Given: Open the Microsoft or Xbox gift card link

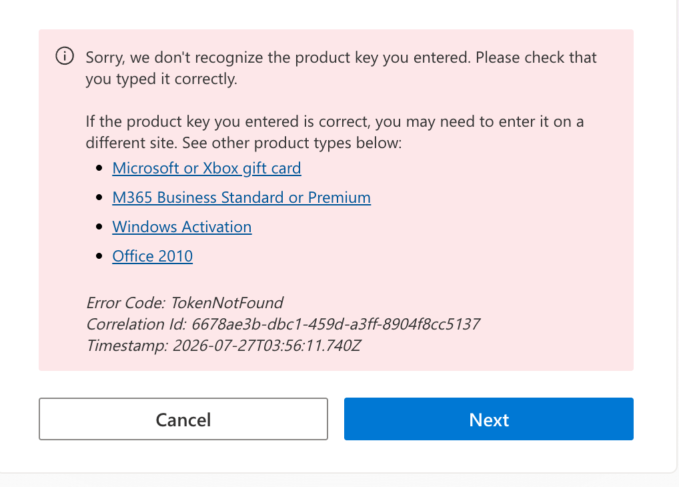Looking at the screenshot, I should pyautogui.click(x=207, y=168).
